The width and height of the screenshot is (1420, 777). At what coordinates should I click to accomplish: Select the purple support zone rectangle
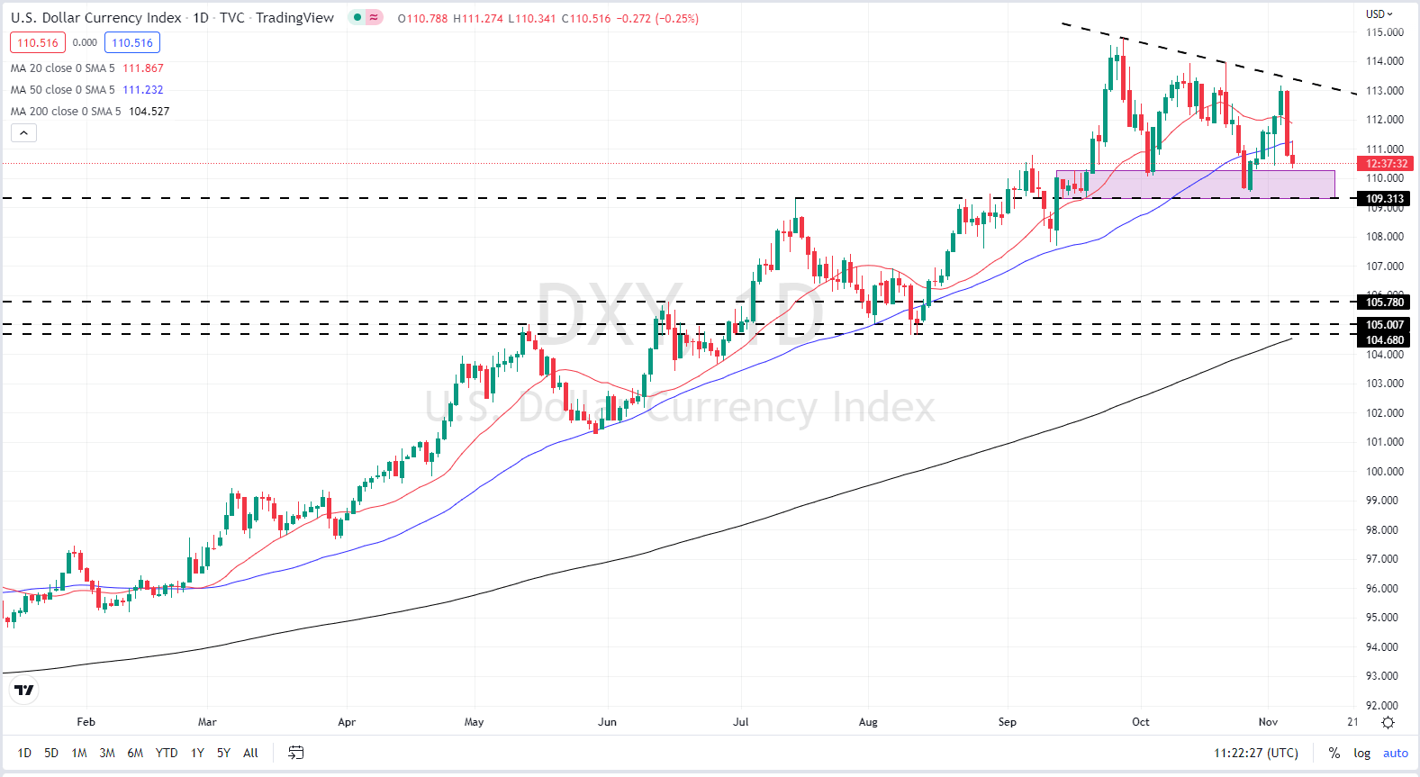[x=1196, y=184]
